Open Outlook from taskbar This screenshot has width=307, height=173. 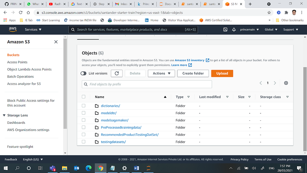click(77, 168)
